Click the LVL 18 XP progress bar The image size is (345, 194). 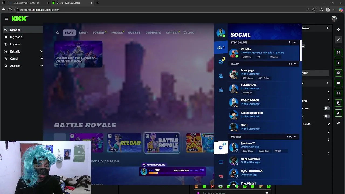point(173,171)
